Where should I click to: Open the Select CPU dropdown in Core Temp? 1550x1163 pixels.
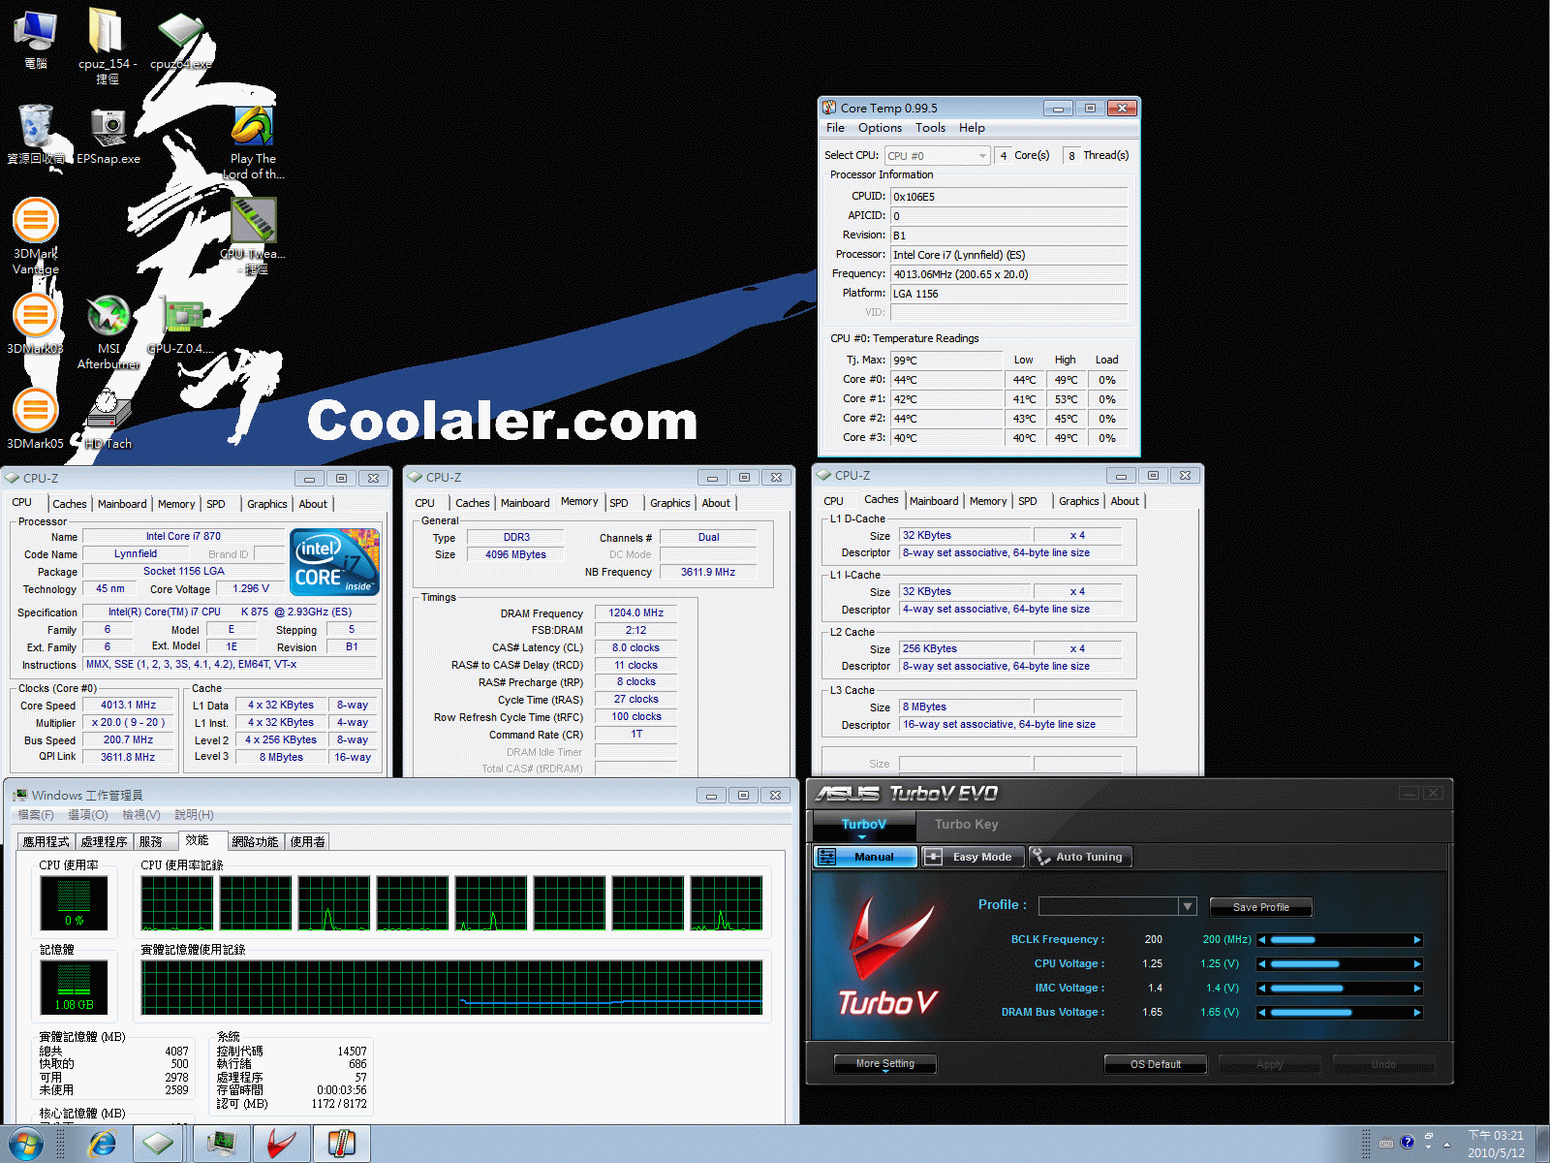pos(938,155)
